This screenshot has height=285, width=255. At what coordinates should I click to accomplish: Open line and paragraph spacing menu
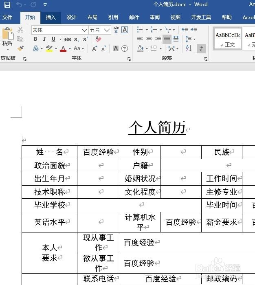click(x=190, y=39)
